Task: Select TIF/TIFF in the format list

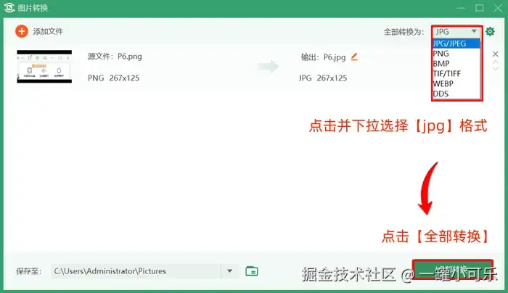Action: [456, 73]
